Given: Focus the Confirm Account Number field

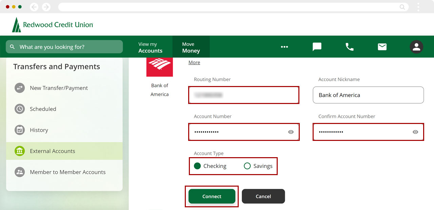Looking at the screenshot, I should 368,132.
